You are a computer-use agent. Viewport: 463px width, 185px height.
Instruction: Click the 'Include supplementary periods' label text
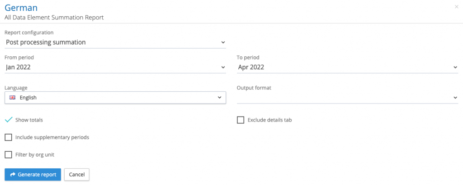(52, 137)
